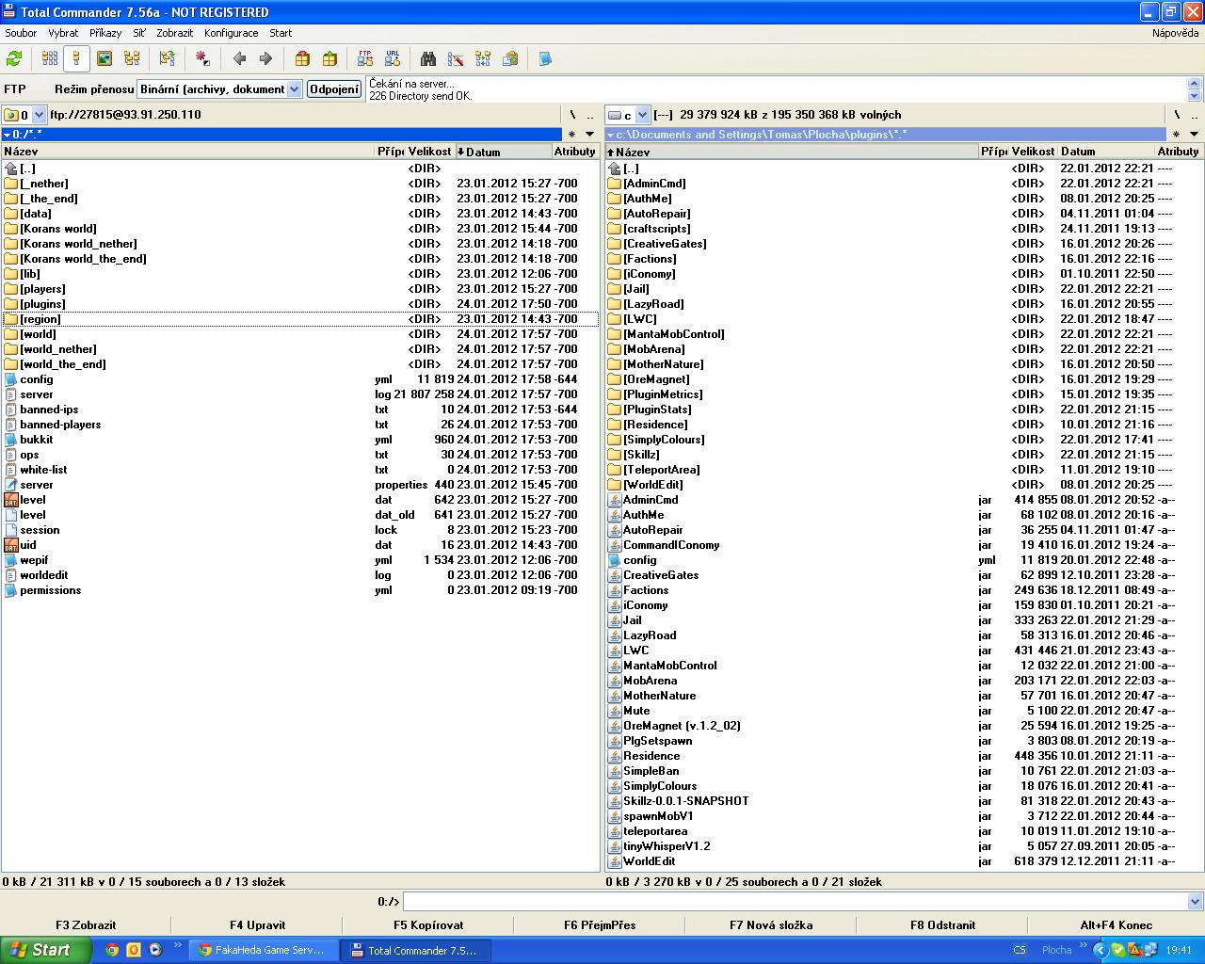Click the F7 Nová složka button
This screenshot has width=1205, height=964.
(771, 924)
